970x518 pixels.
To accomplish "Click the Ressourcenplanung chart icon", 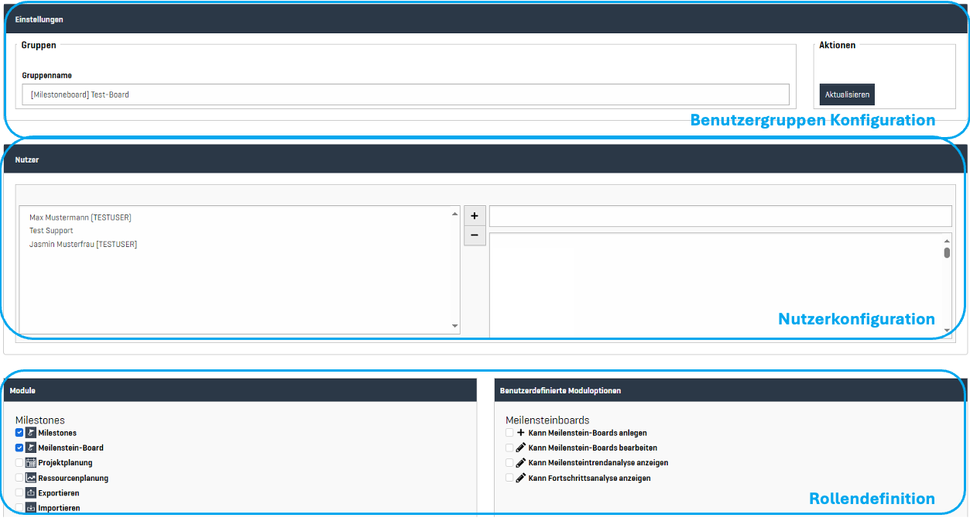I will click(31, 478).
